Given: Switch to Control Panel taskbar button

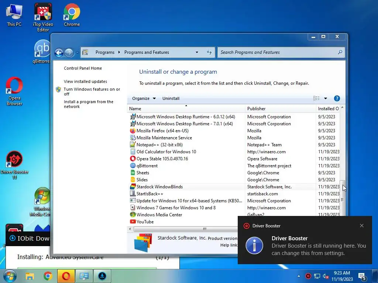Looking at the screenshot, I should (84, 276).
